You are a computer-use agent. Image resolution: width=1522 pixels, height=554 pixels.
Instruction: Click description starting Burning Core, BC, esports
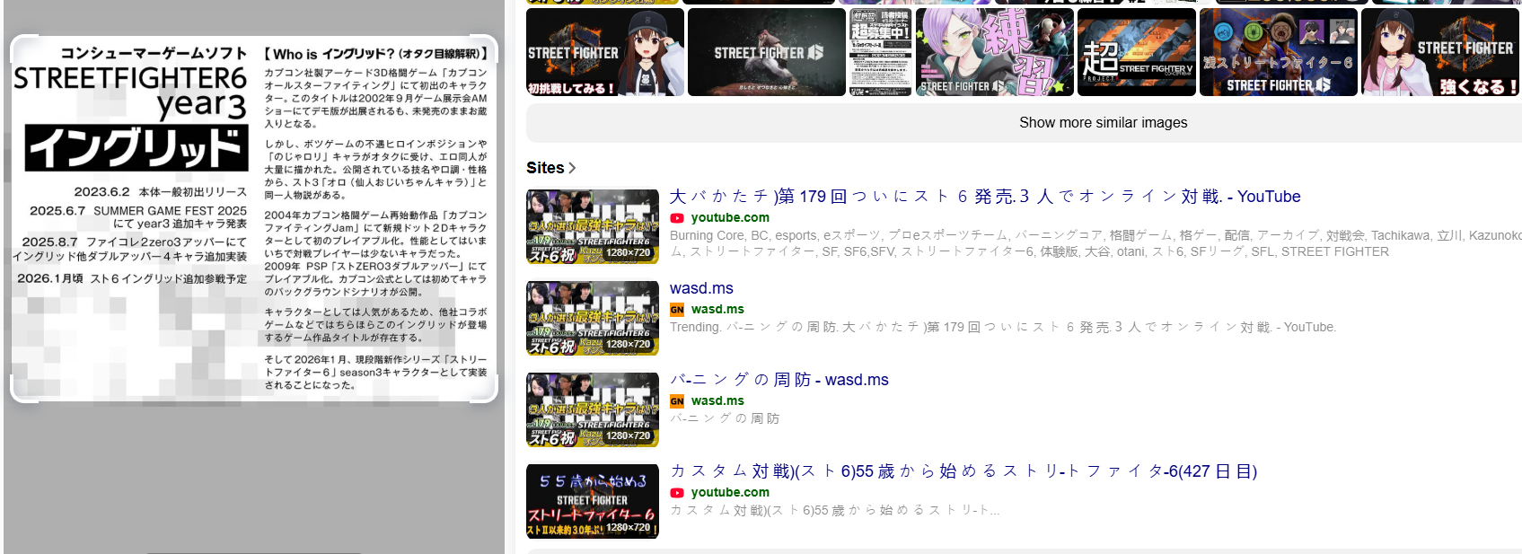point(1095,243)
